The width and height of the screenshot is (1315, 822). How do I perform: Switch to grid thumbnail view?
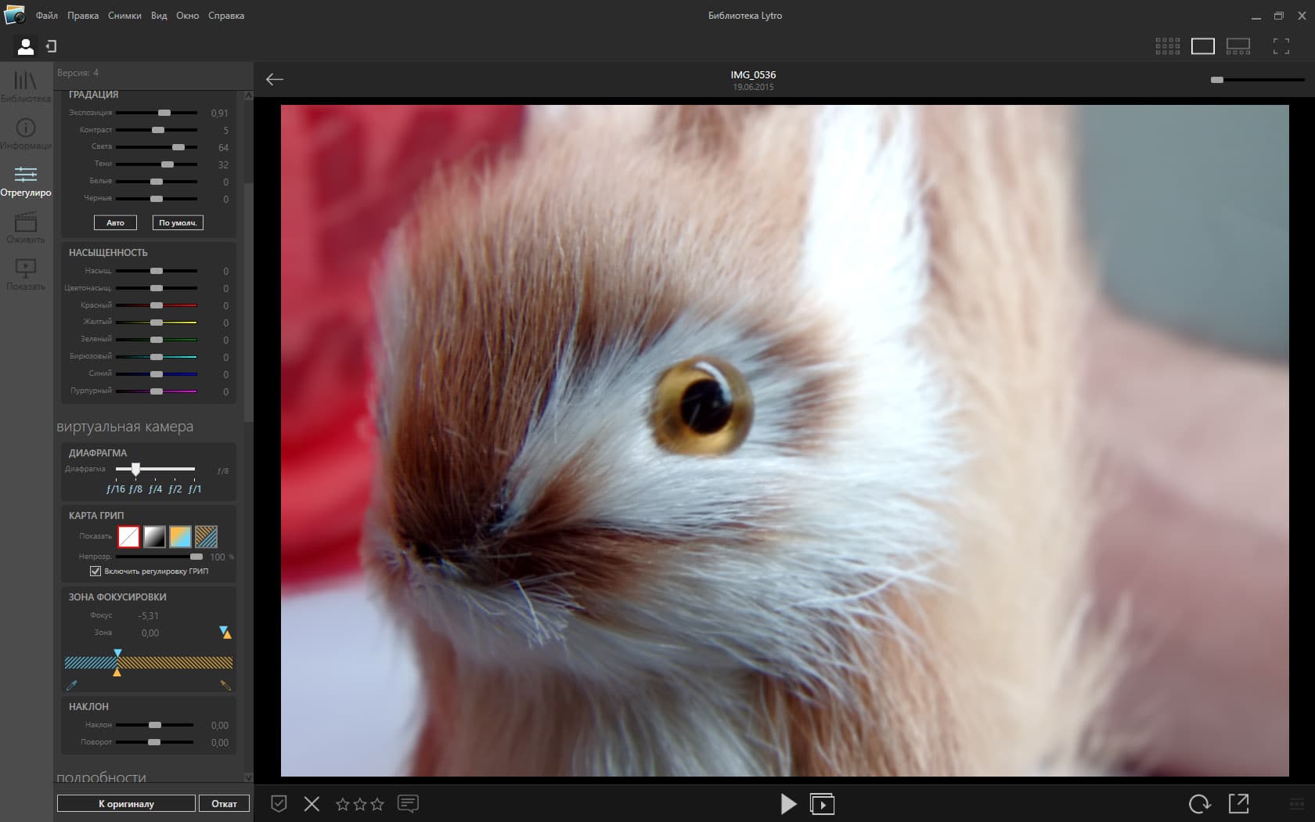[x=1167, y=46]
